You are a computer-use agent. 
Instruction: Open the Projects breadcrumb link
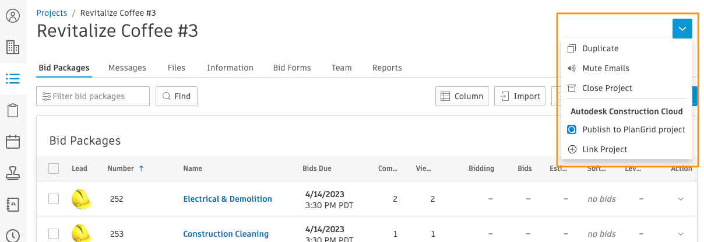[x=52, y=12]
